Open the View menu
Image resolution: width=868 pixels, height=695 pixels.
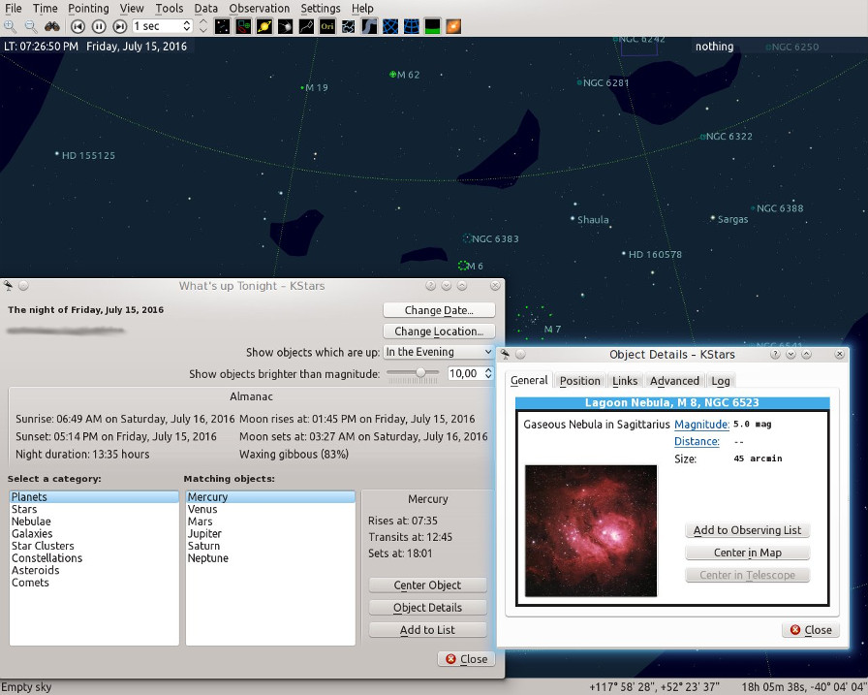132,9
